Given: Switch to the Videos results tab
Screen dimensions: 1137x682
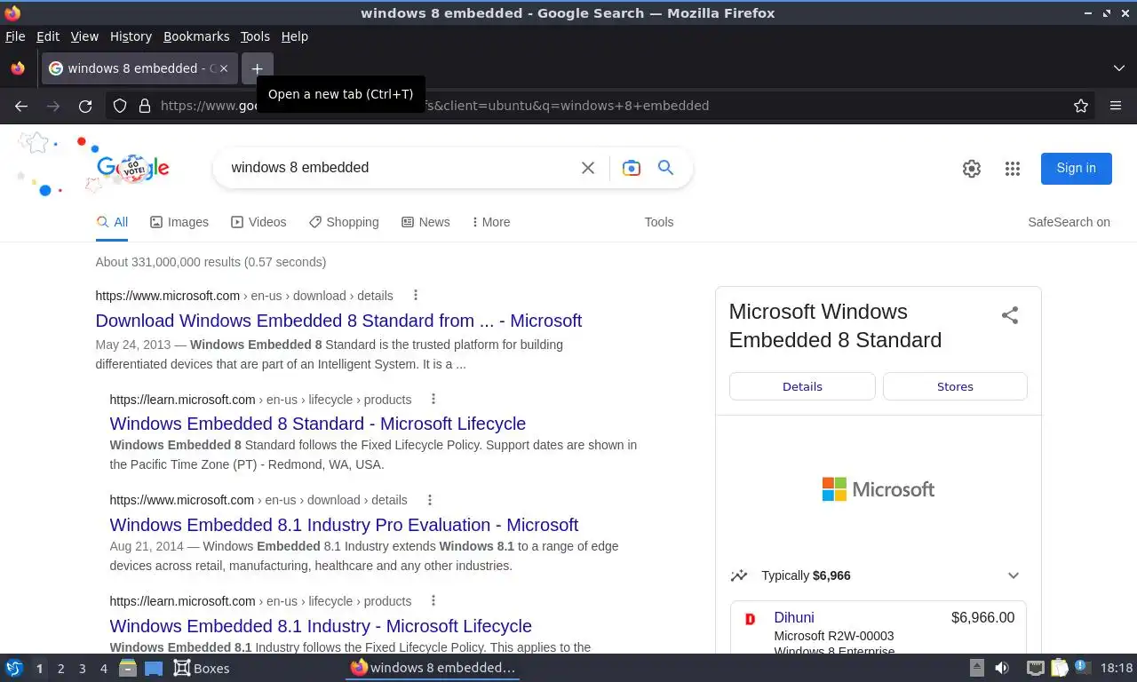Looking at the screenshot, I should tap(258, 222).
